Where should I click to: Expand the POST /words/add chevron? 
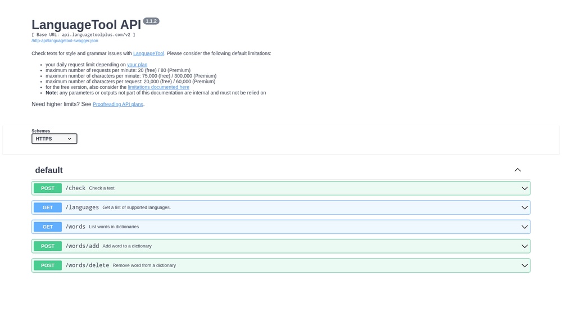[x=524, y=246]
